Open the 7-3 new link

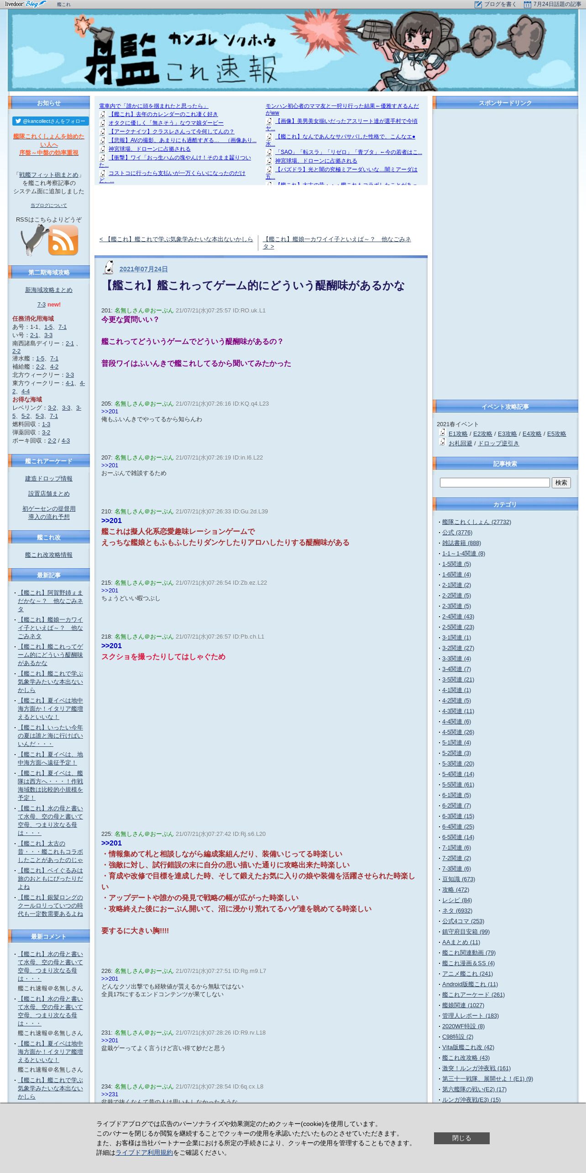pos(42,305)
